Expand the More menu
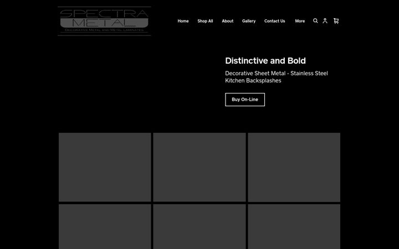The width and height of the screenshot is (399, 249). [300, 21]
